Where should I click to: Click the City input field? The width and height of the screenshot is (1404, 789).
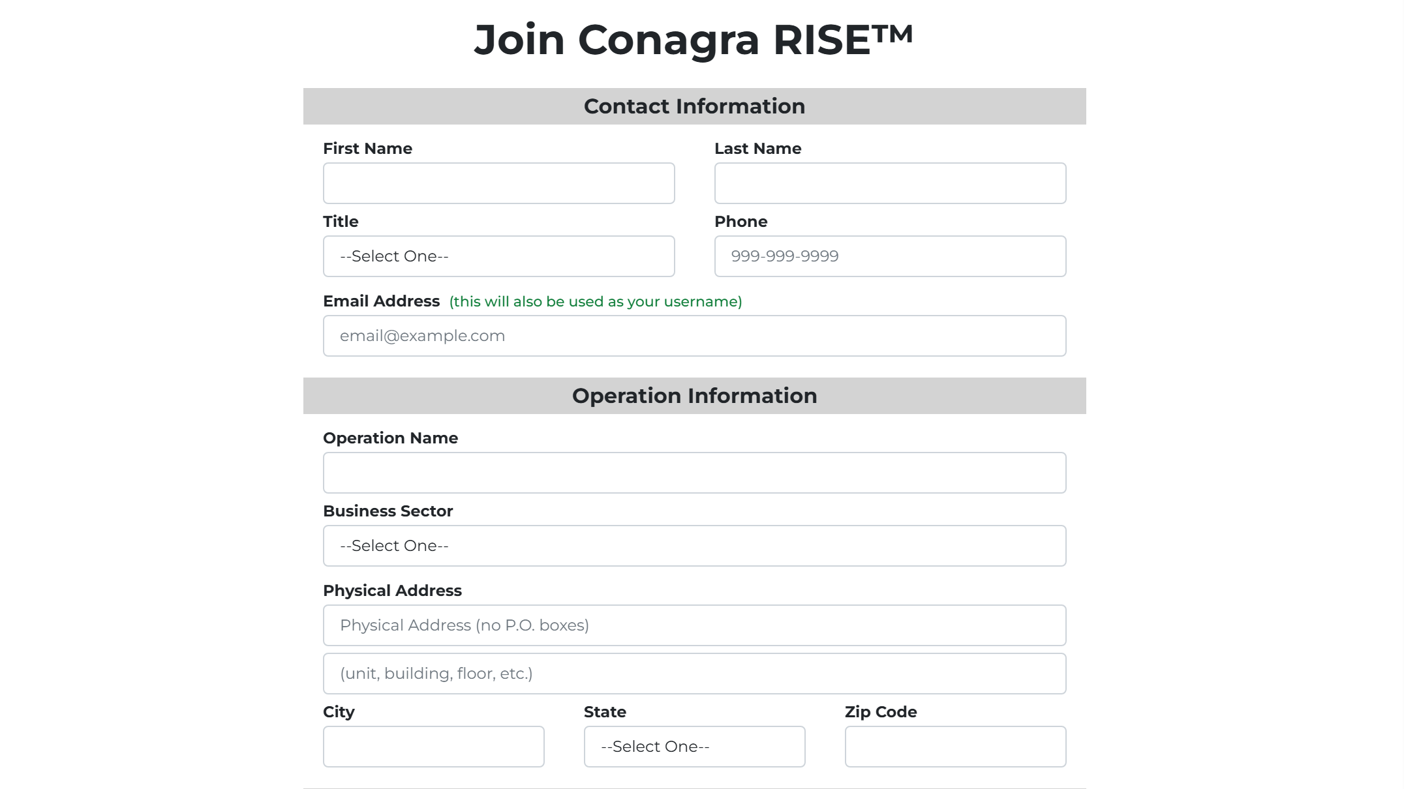point(433,746)
